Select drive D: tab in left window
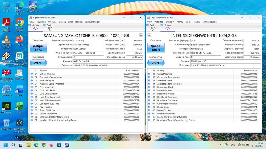Viewport: 266px width, 149px height. pos(50,28)
